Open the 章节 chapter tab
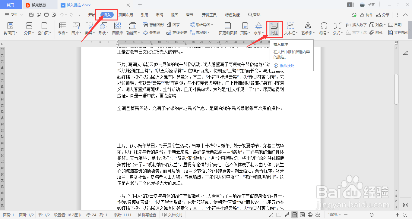 pyautogui.click(x=189, y=15)
